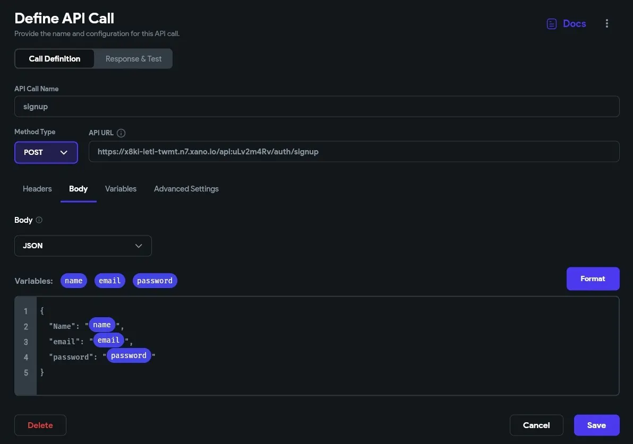Click the Save button
Viewport: 633px width, 444px height.
(x=596, y=425)
